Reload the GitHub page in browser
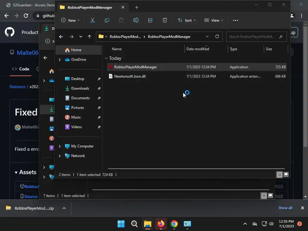The image size is (308, 231). coord(26,16)
